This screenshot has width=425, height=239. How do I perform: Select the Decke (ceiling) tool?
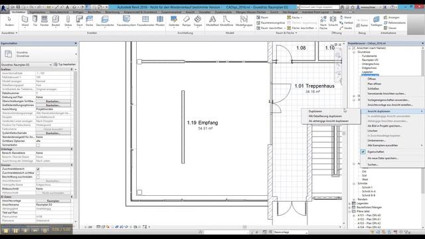click(x=89, y=21)
